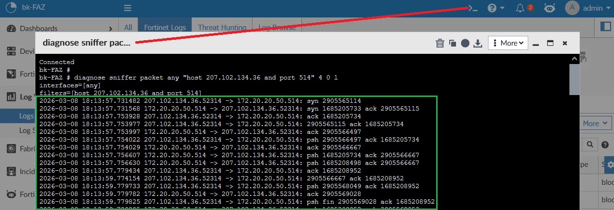Switch to the All tab
614x210 pixels.
(128, 28)
